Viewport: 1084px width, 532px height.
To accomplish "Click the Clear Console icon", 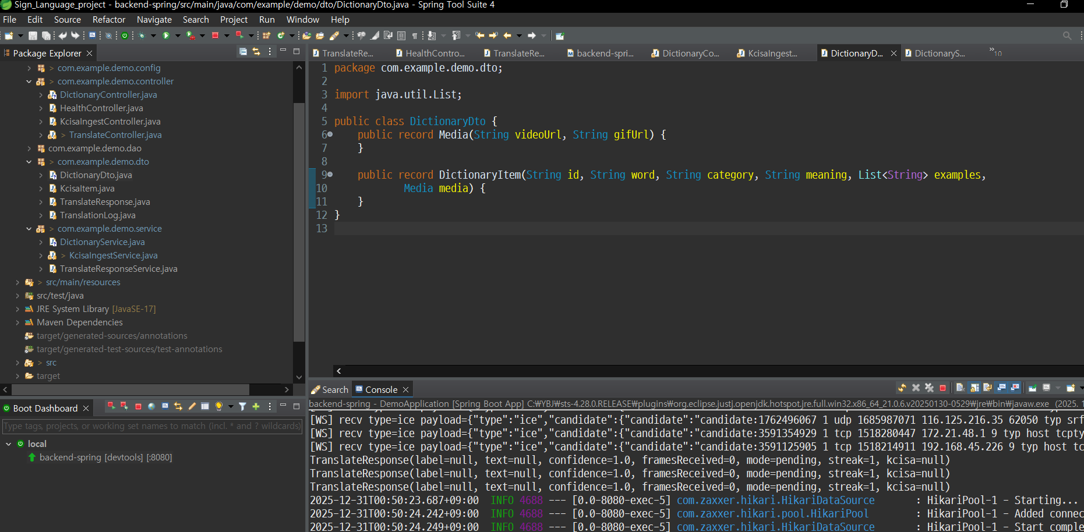I will pos(960,388).
